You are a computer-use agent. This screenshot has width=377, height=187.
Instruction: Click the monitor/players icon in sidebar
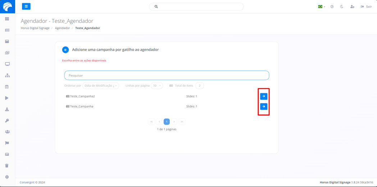point(7,64)
